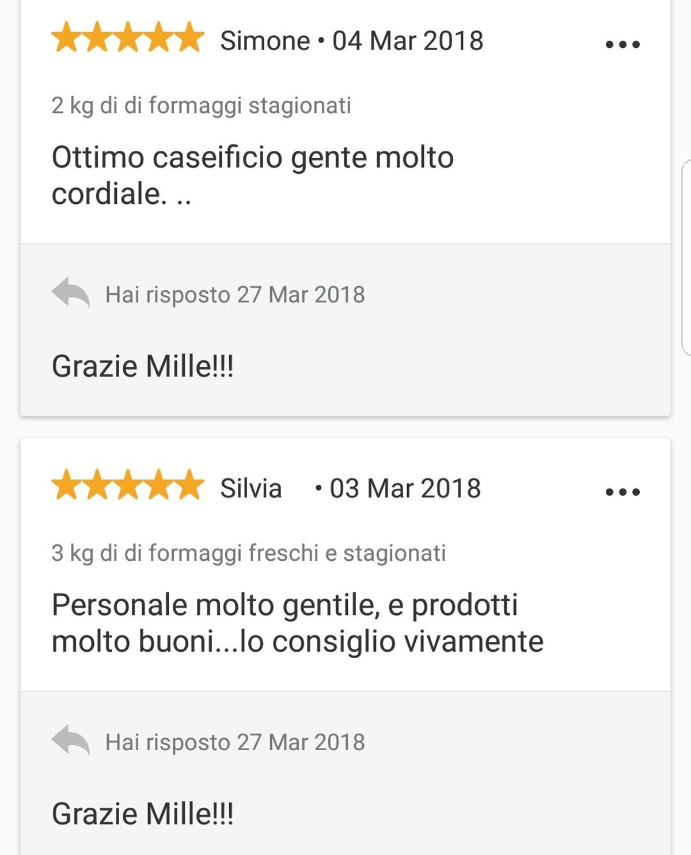
Task: Click 'Hai risposto 27 Mar 2018' under Simone's review
Action: point(235,295)
